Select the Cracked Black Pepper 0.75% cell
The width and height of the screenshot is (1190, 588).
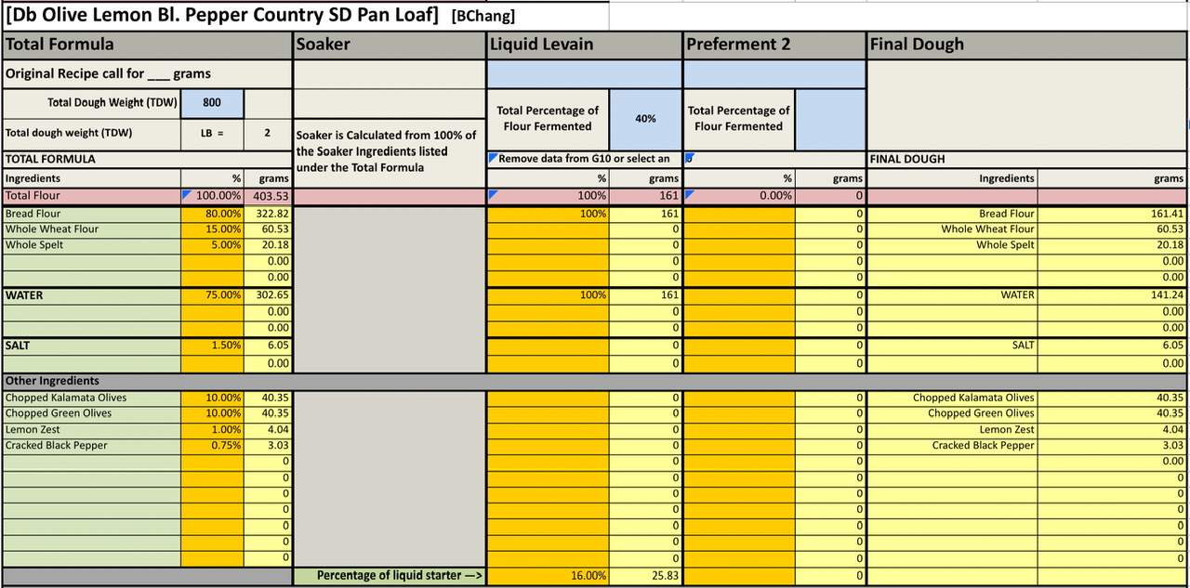[213, 445]
